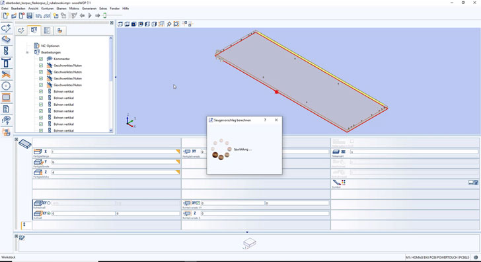
Task: Select the circle pocket tool in left sidebar
Action: (x=6, y=86)
